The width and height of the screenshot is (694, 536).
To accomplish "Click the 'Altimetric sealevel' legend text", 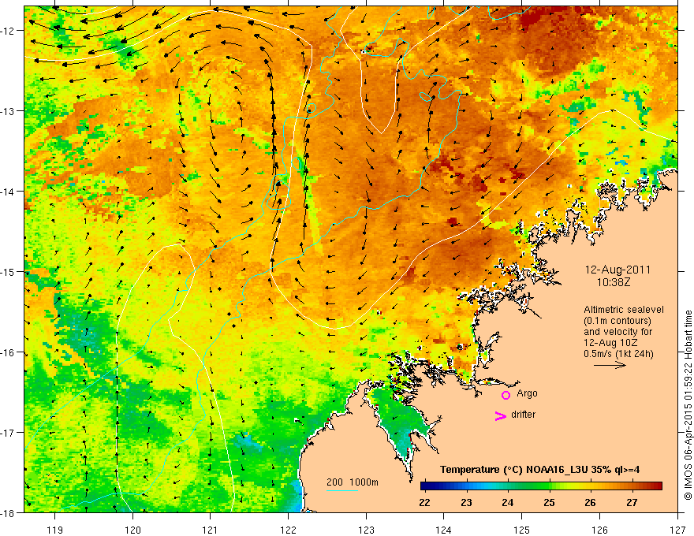I will point(624,310).
